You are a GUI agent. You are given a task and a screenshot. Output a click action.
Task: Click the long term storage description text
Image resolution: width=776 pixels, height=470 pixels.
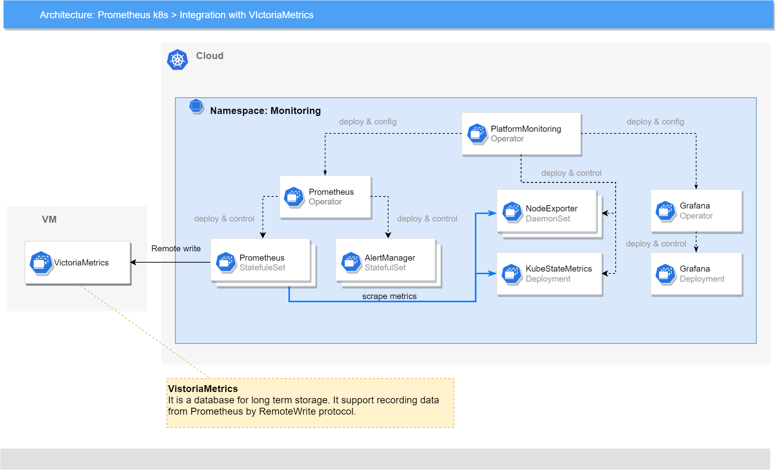tap(303, 406)
